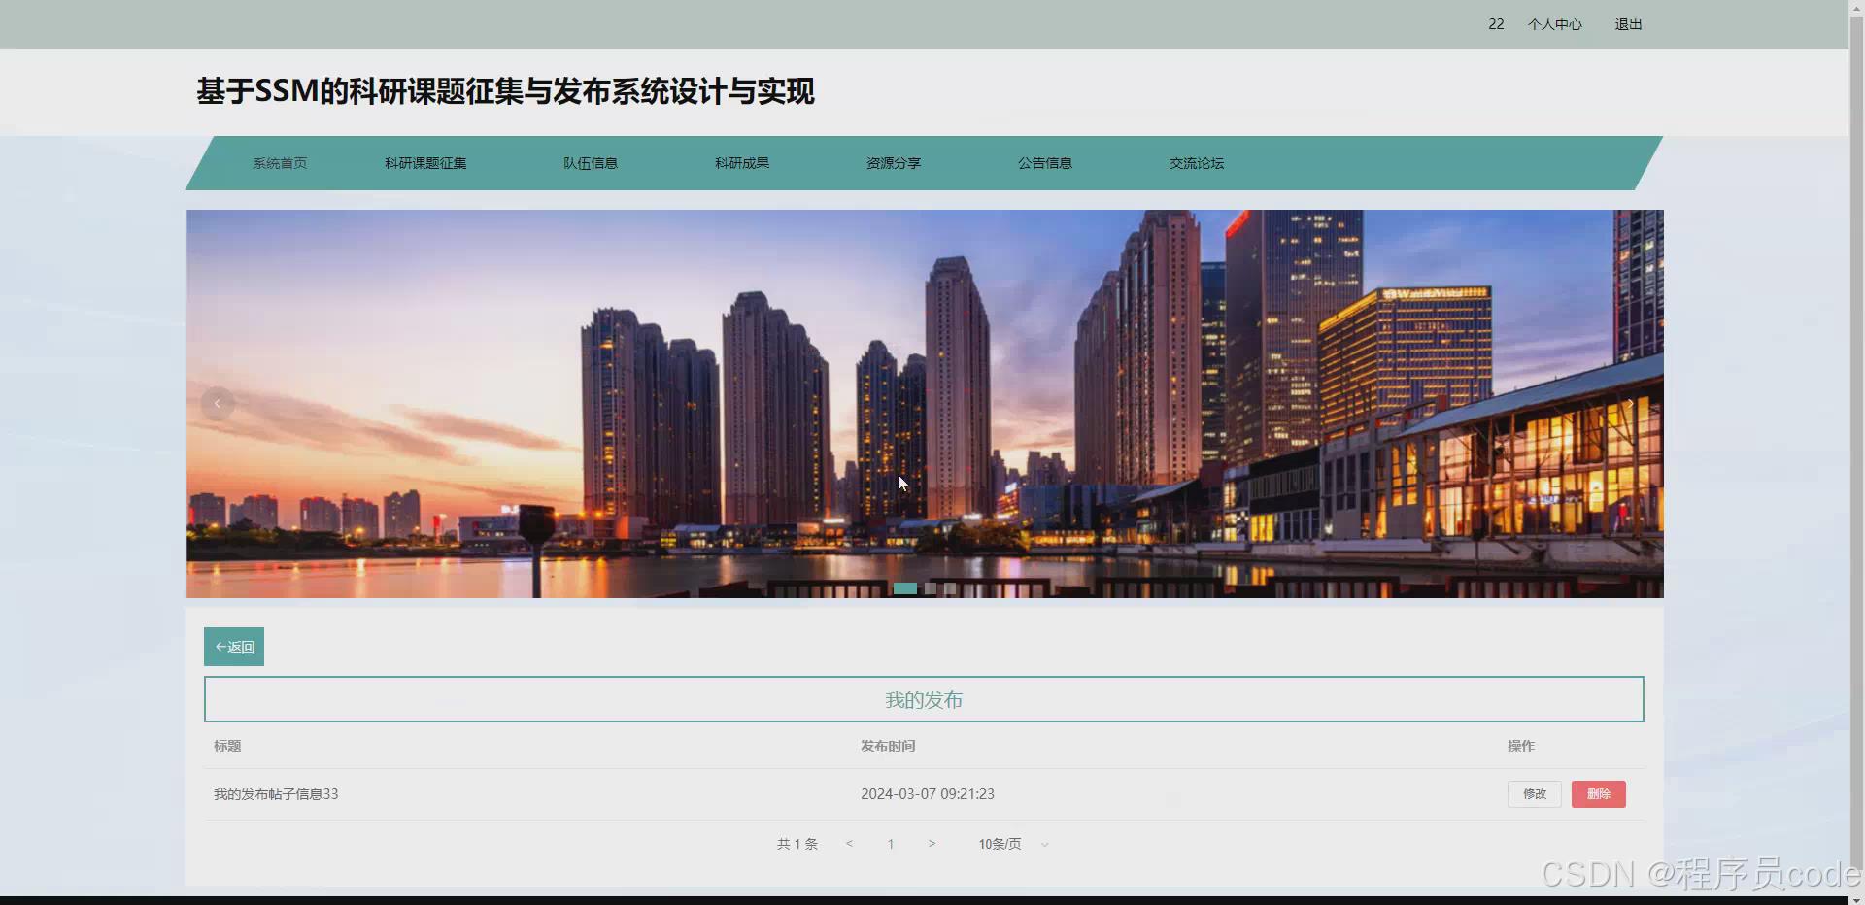Open the 10条/页 page size dropdown
This screenshot has height=905, width=1865.
tap(1000, 844)
